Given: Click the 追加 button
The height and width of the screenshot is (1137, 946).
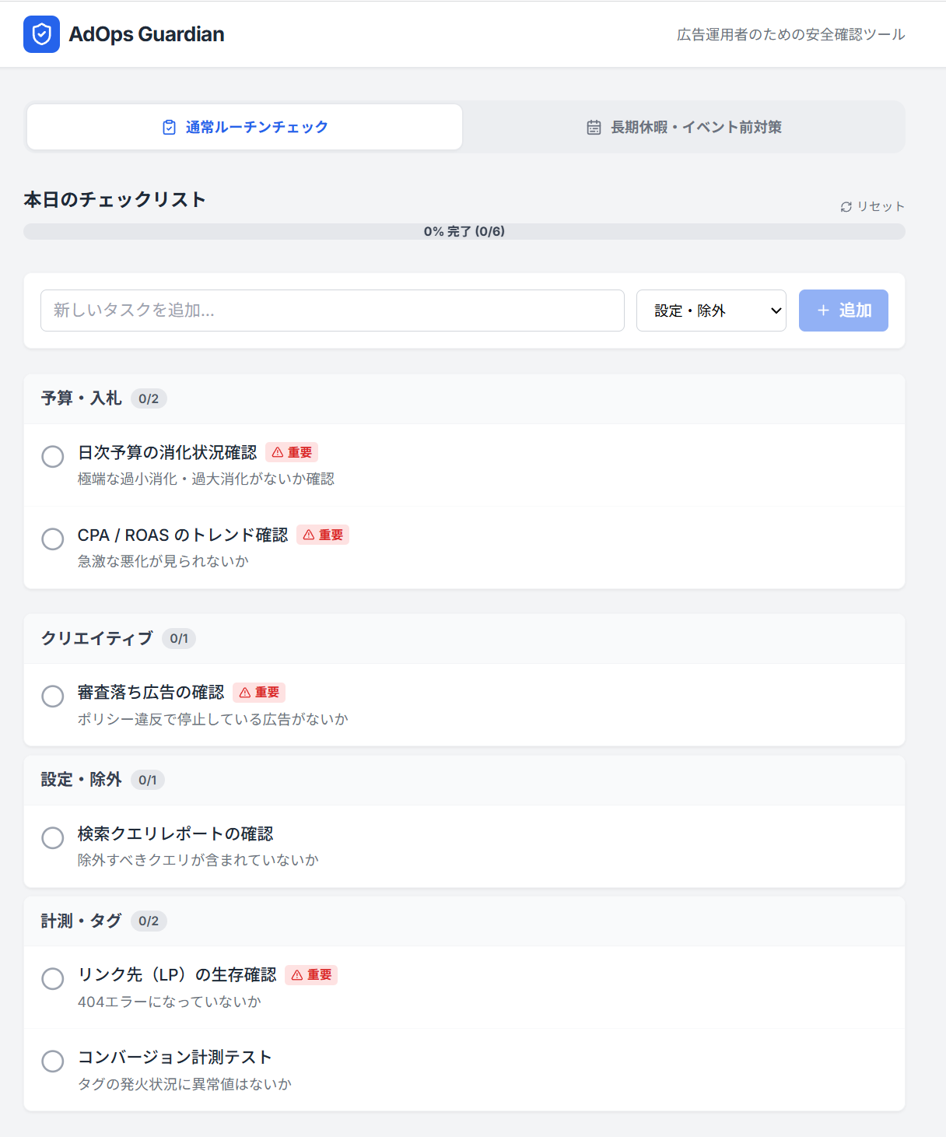Looking at the screenshot, I should (843, 311).
